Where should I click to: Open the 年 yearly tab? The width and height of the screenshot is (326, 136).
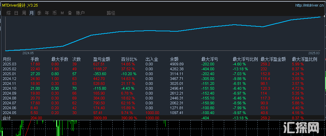[x=47, y=13]
